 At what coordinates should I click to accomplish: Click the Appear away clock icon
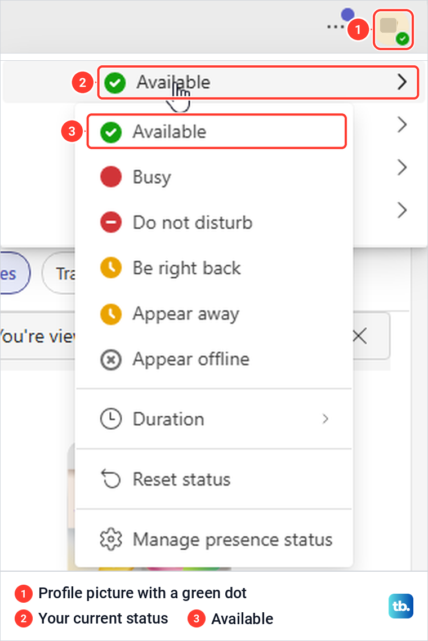coord(111,314)
